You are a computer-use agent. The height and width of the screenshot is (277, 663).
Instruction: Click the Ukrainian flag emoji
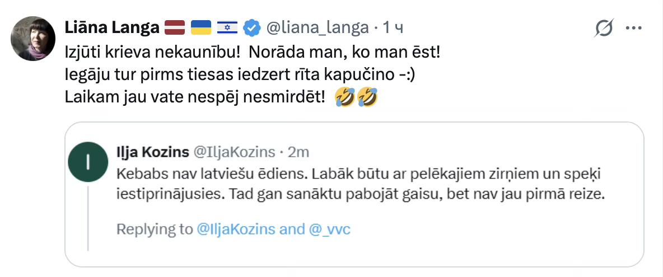coord(201,27)
